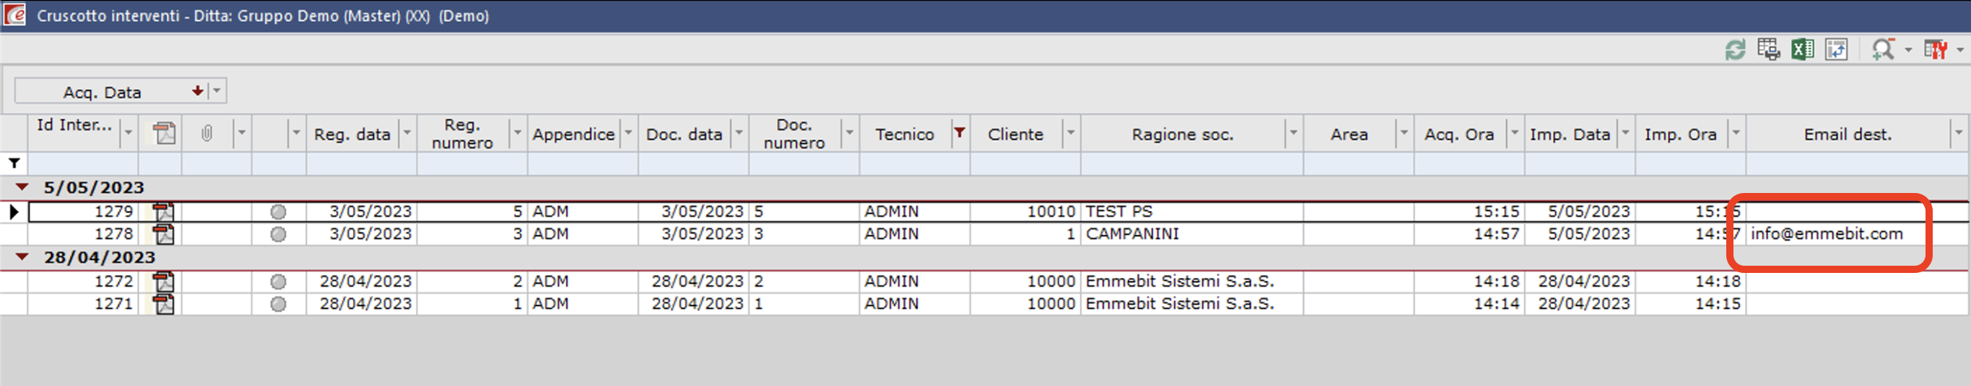Open the Acq. Data group chip dropdown
1971x386 pixels.
(217, 91)
